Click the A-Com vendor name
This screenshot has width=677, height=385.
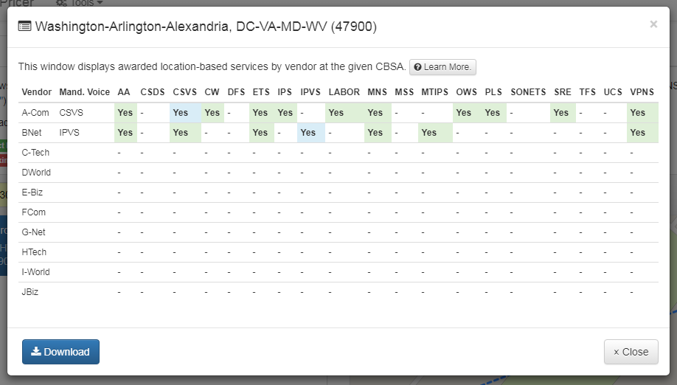pyautogui.click(x=35, y=113)
